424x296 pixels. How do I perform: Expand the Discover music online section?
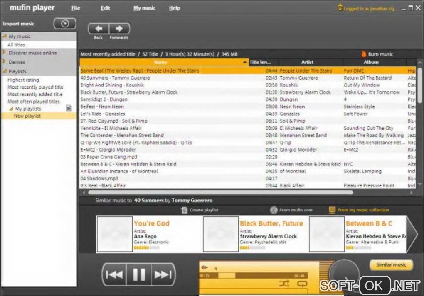pos(4,52)
